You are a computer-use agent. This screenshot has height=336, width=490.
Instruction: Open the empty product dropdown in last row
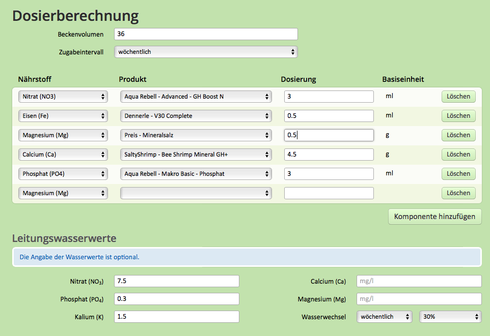coord(196,194)
